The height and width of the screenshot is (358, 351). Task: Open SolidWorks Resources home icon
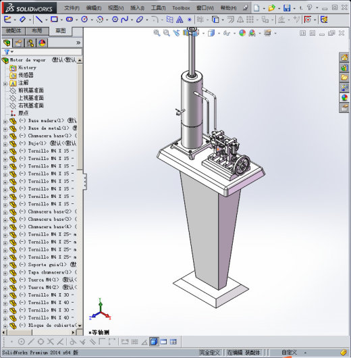(x=344, y=57)
